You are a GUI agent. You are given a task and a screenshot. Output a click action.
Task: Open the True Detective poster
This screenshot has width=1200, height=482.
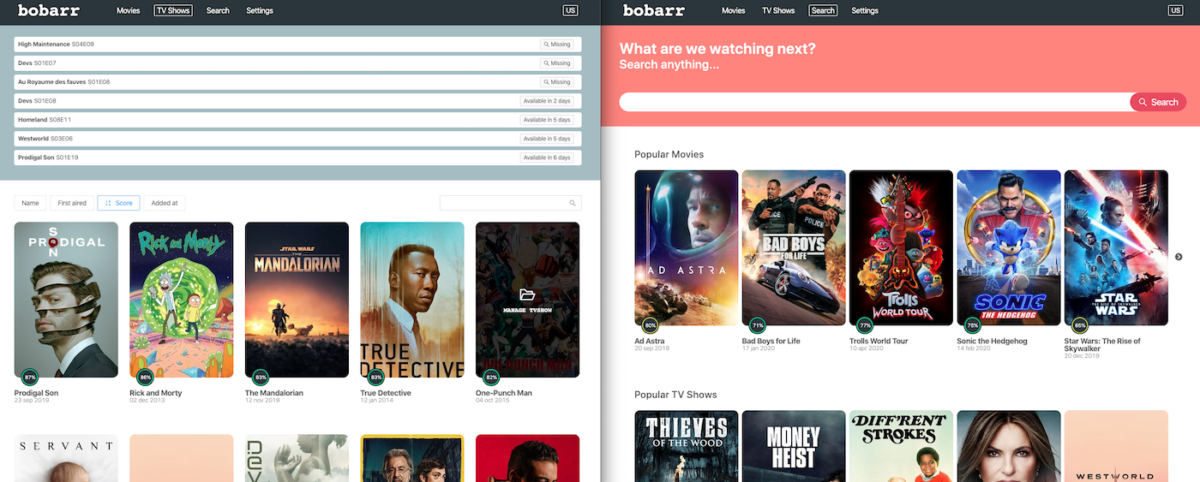[412, 300]
